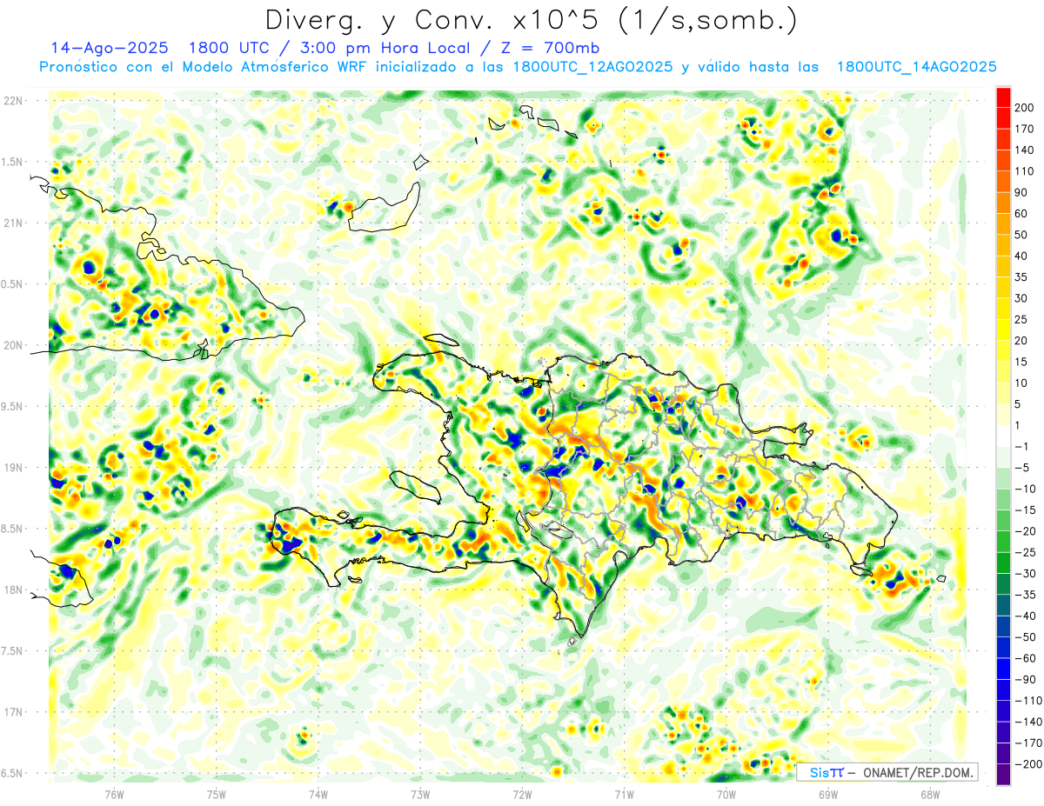Click the '19N' latitude label
1044x806 pixels.
click(13, 468)
